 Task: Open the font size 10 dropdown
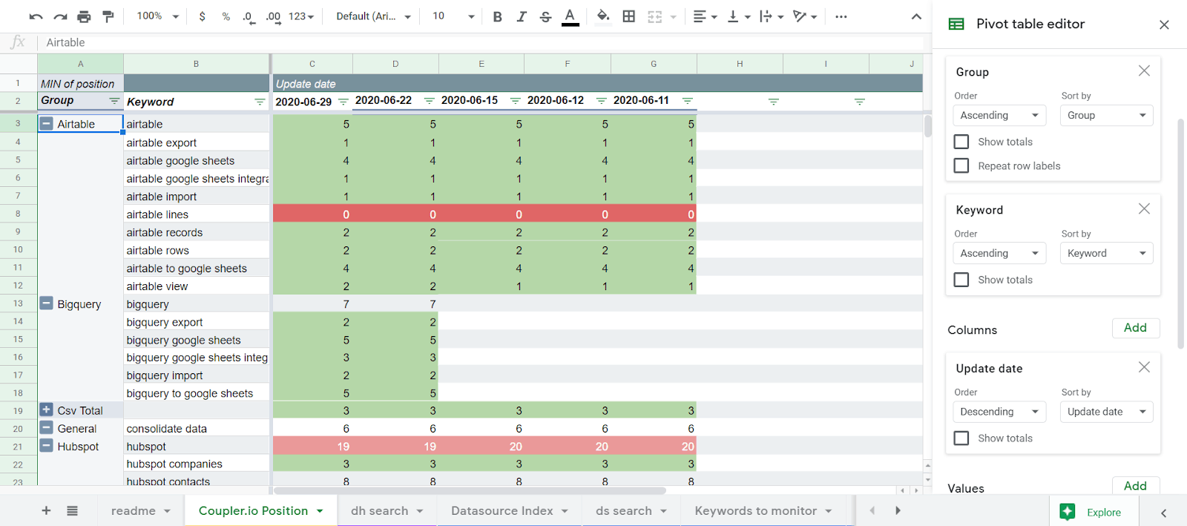(x=453, y=16)
